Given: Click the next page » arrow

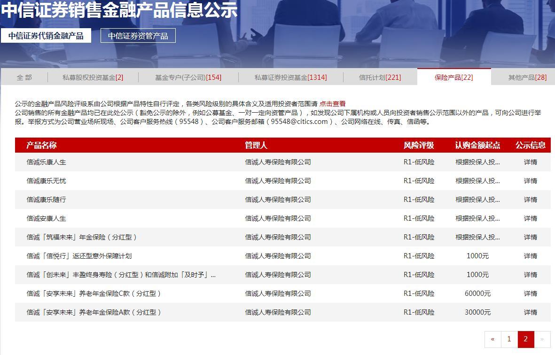Looking at the screenshot, I should pos(542,339).
